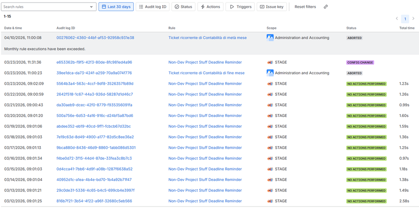Click STAGE project icon in 03/22/2026 row
419x209 pixels.
pos(270,95)
